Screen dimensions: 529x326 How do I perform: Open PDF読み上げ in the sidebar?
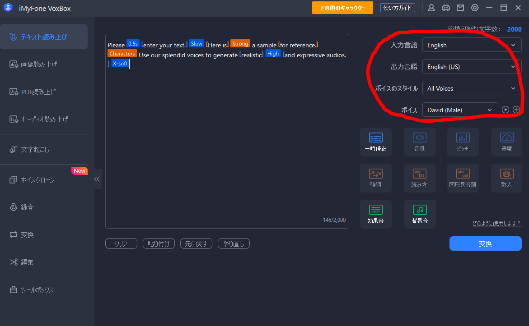tap(44, 92)
